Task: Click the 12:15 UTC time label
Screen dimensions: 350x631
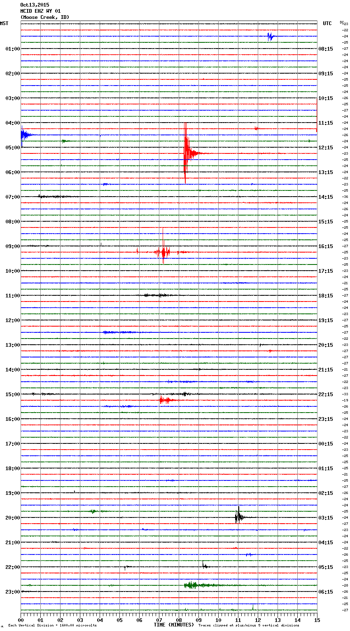Action: [326, 148]
